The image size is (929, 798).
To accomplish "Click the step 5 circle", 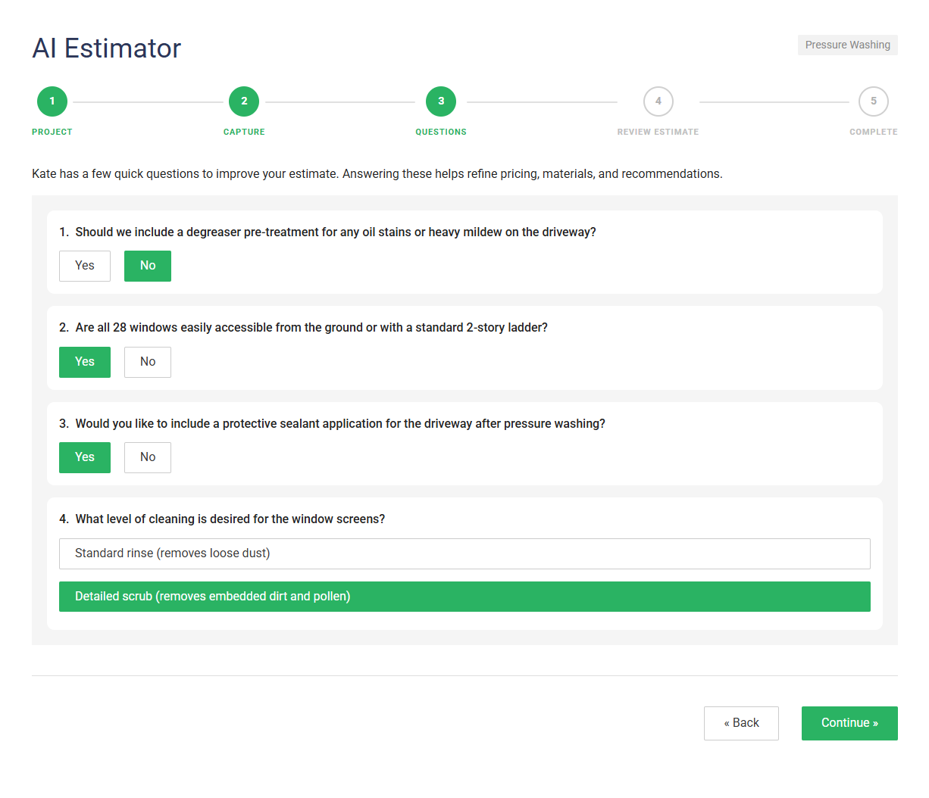I will (873, 101).
